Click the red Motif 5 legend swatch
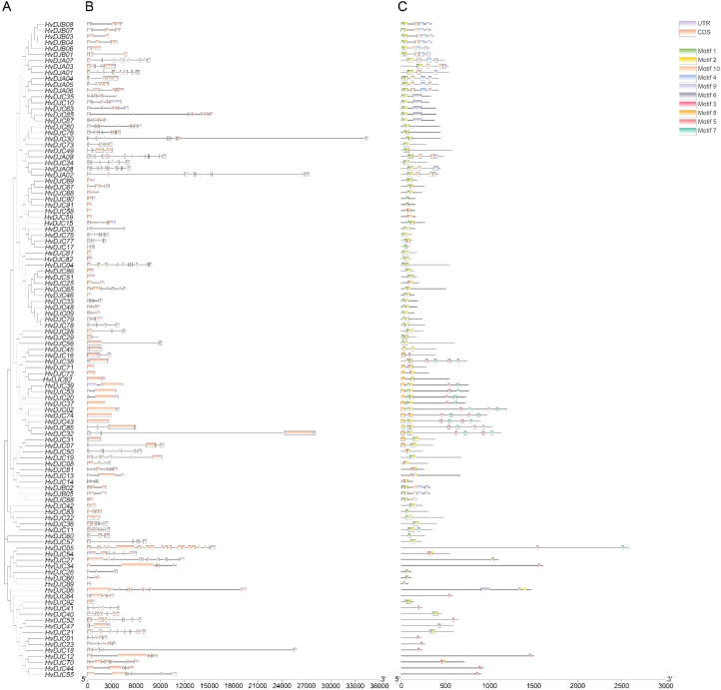The height and width of the screenshot is (690, 721). coord(687,122)
